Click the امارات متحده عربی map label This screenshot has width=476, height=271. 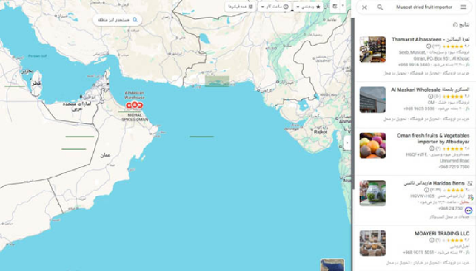click(77, 106)
